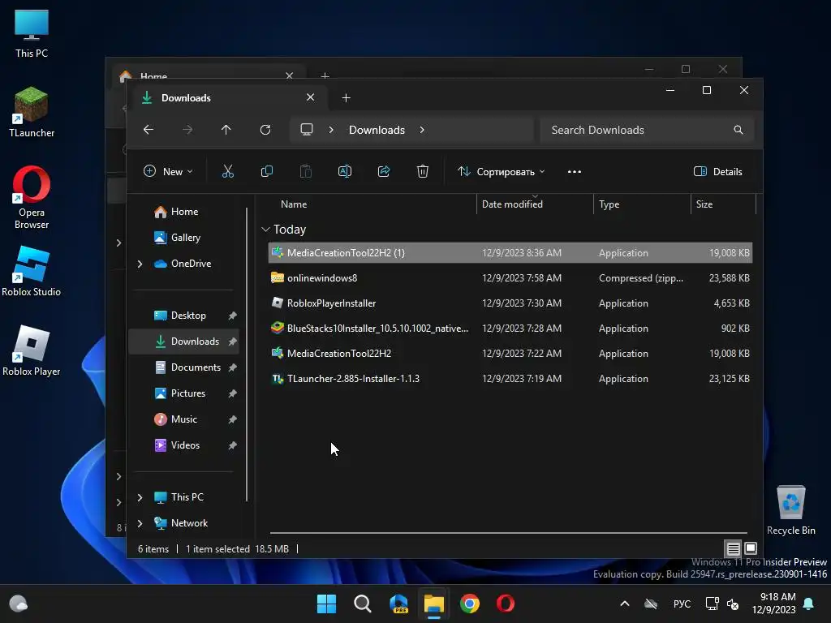Select the Recycle Bin desktop icon
The width and height of the screenshot is (831, 623).
790,511
